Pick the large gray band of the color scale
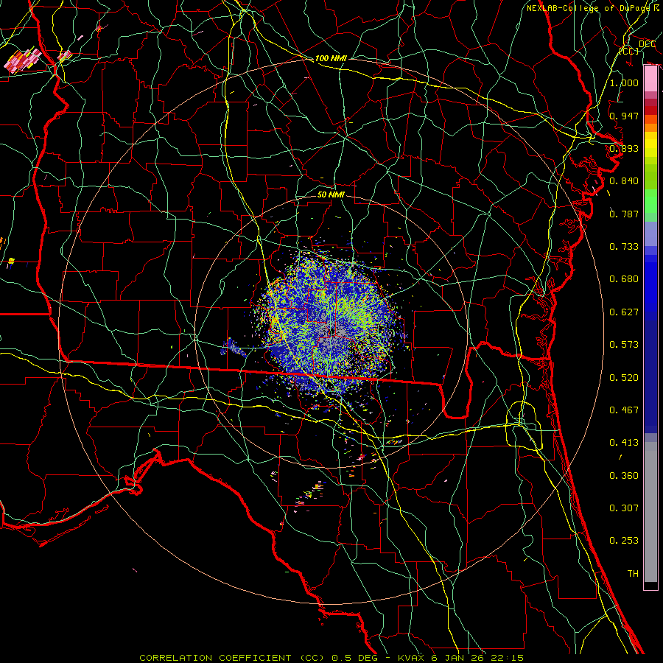The height and width of the screenshot is (663, 663). pos(650,512)
